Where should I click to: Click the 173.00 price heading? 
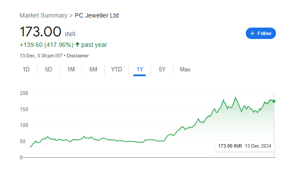tap(41, 32)
